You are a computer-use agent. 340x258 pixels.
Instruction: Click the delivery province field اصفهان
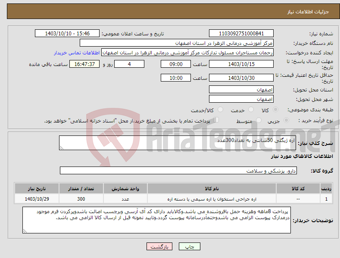(241, 89)
